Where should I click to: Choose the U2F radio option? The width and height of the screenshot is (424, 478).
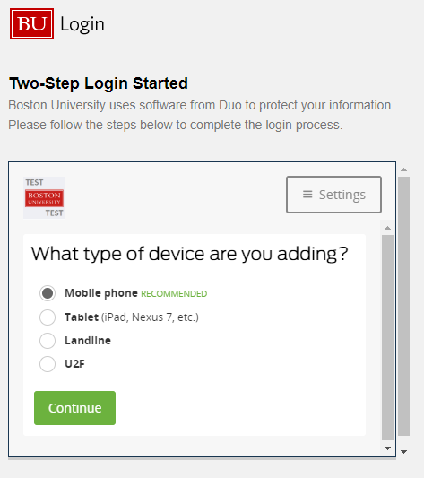(x=48, y=364)
